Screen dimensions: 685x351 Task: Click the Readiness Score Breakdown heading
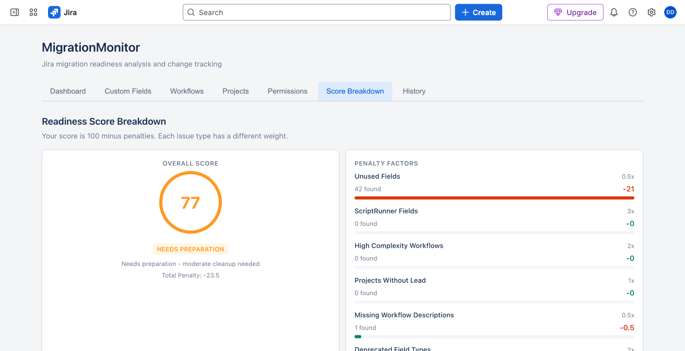(x=104, y=122)
